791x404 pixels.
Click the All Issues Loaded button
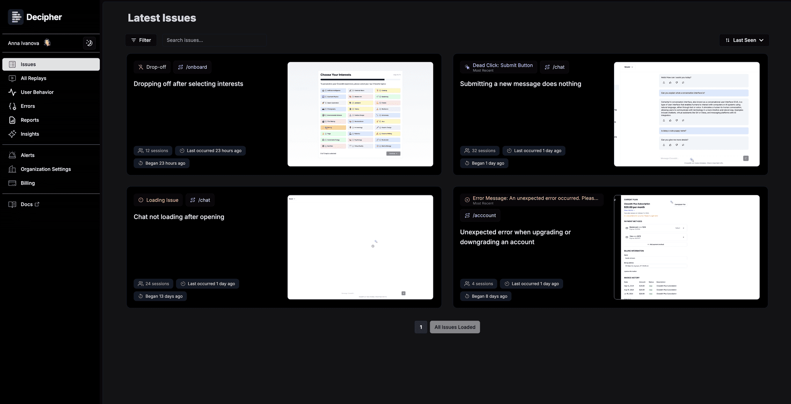coord(455,327)
